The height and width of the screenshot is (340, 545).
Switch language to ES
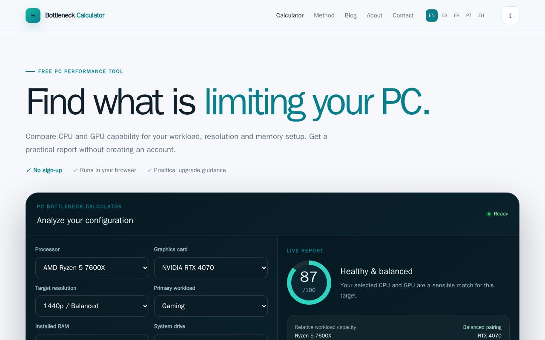pyautogui.click(x=444, y=15)
